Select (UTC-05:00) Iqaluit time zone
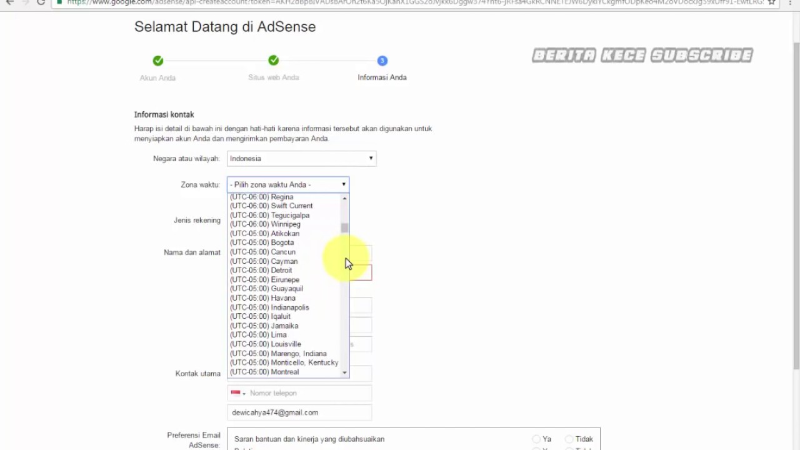800x450 pixels. [x=284, y=316]
